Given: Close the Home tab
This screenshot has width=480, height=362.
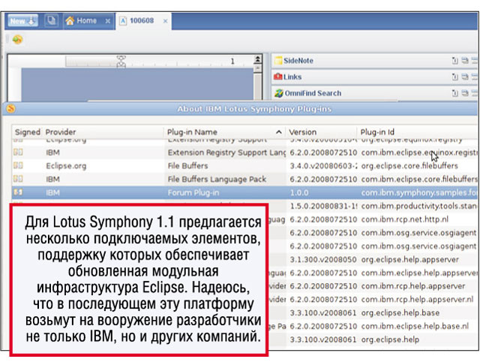Looking at the screenshot, I should 108,21.
